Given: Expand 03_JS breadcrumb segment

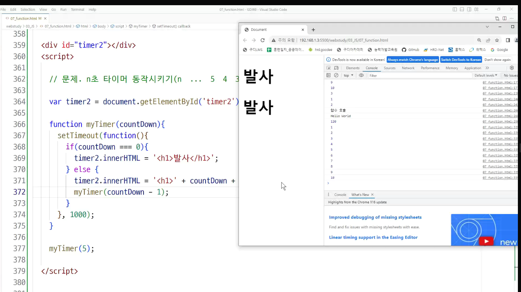Looking at the screenshot, I should (x=30, y=26).
